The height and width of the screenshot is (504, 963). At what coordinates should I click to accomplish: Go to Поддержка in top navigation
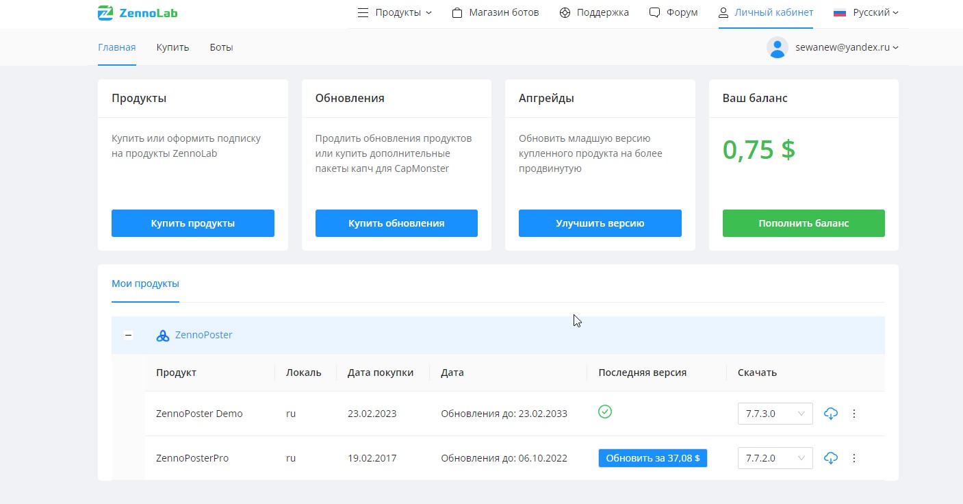tap(594, 12)
